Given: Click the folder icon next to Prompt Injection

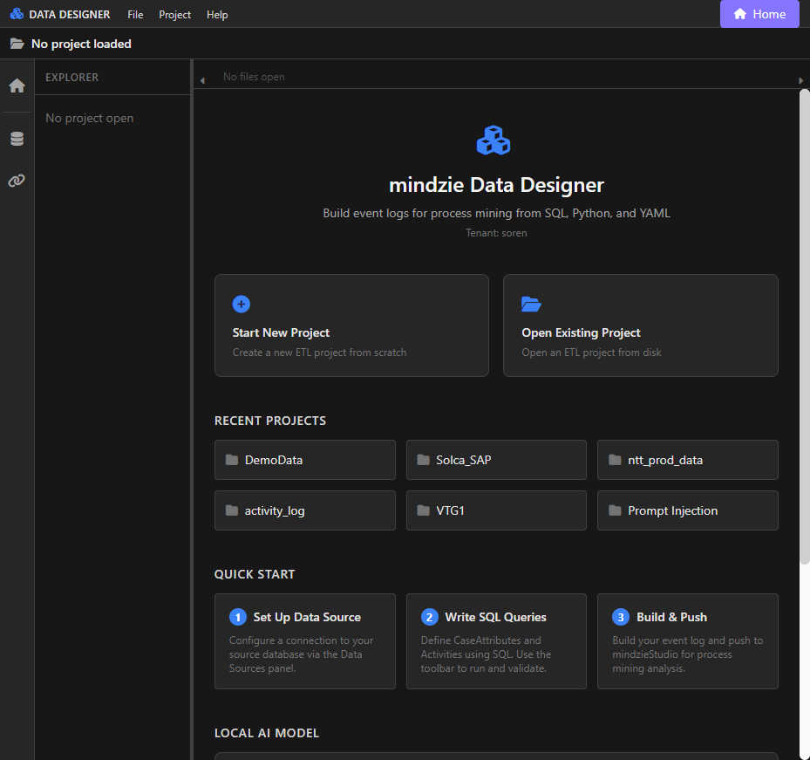Looking at the screenshot, I should (x=615, y=510).
